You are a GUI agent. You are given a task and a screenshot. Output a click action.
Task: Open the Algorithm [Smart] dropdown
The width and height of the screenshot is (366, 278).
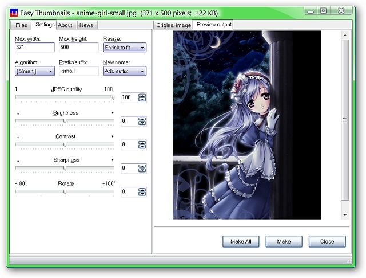35,71
